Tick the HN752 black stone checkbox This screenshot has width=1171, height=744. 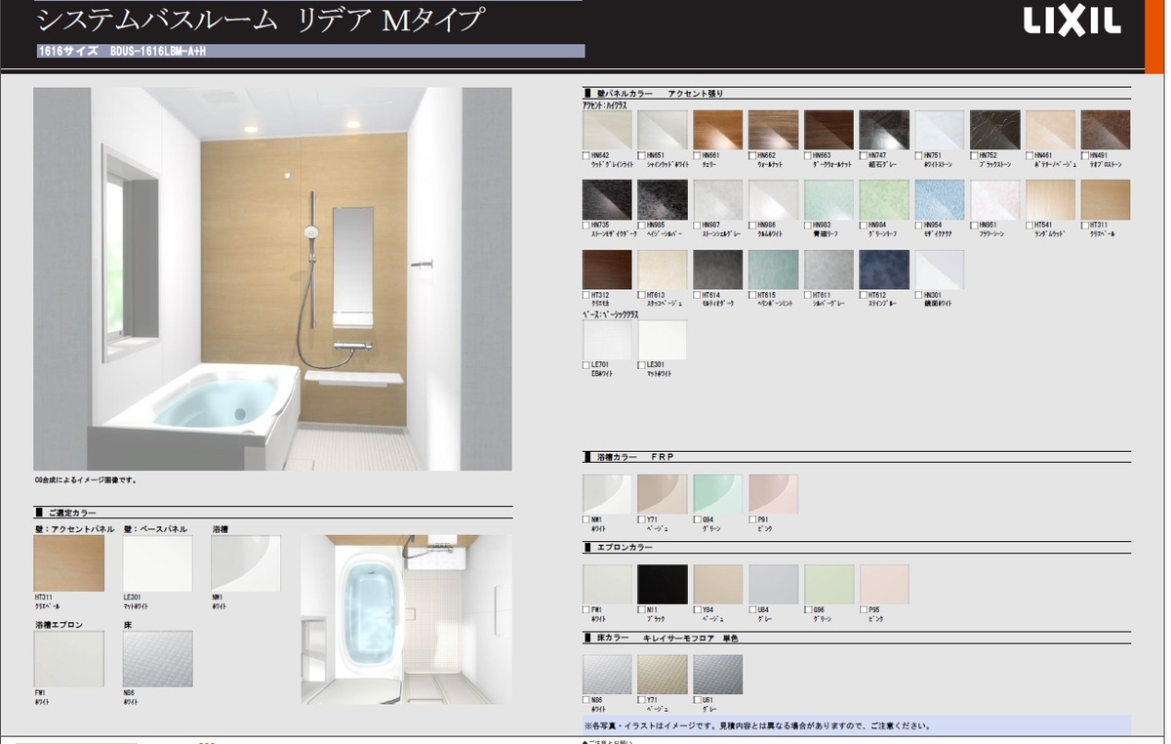[975, 156]
